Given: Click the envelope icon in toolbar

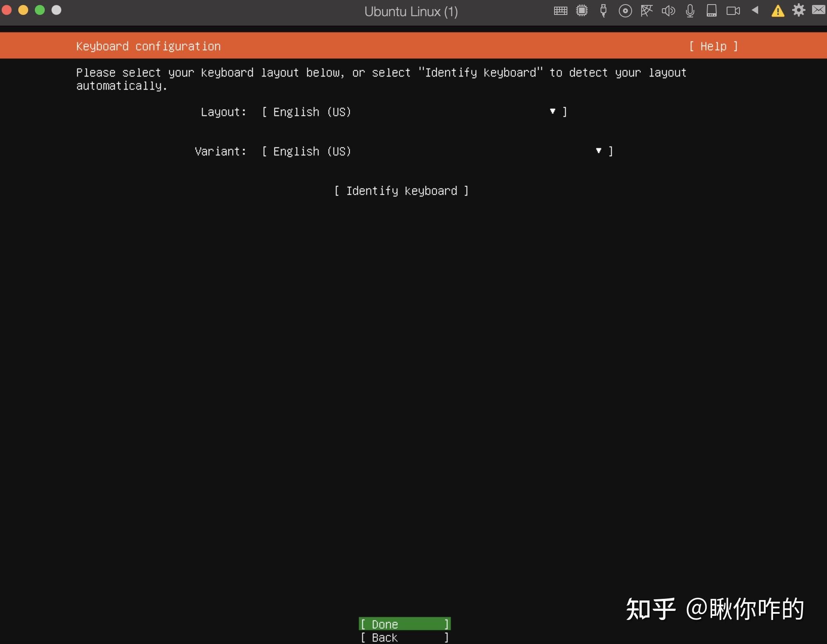Looking at the screenshot, I should tap(819, 10).
